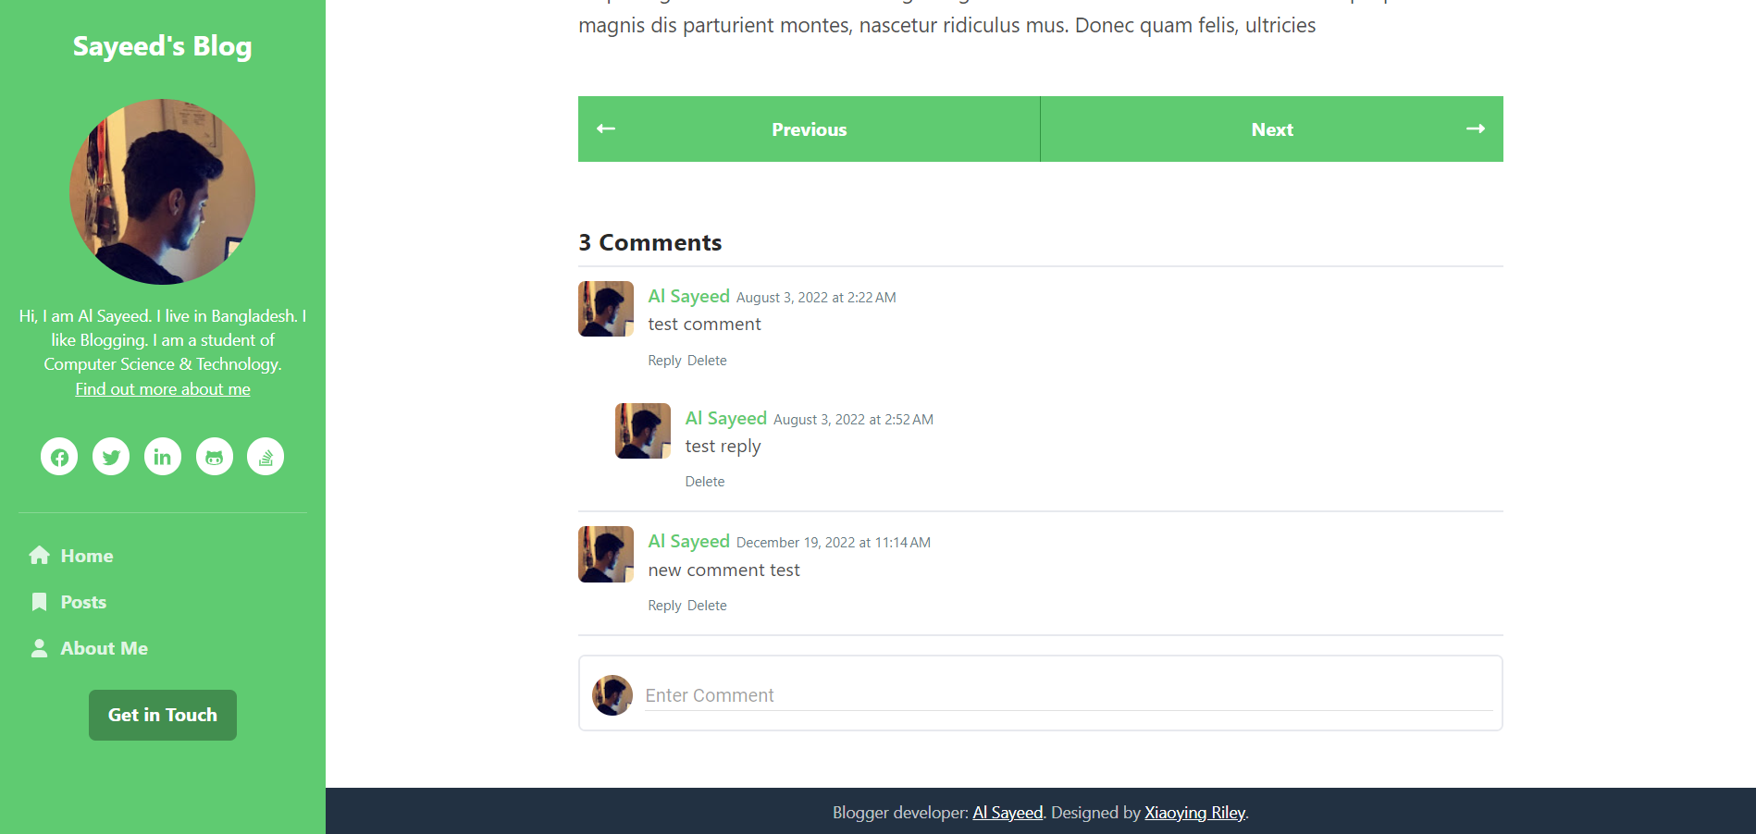Open the GitHub profile icon
This screenshot has height=834, width=1756.
tap(215, 457)
